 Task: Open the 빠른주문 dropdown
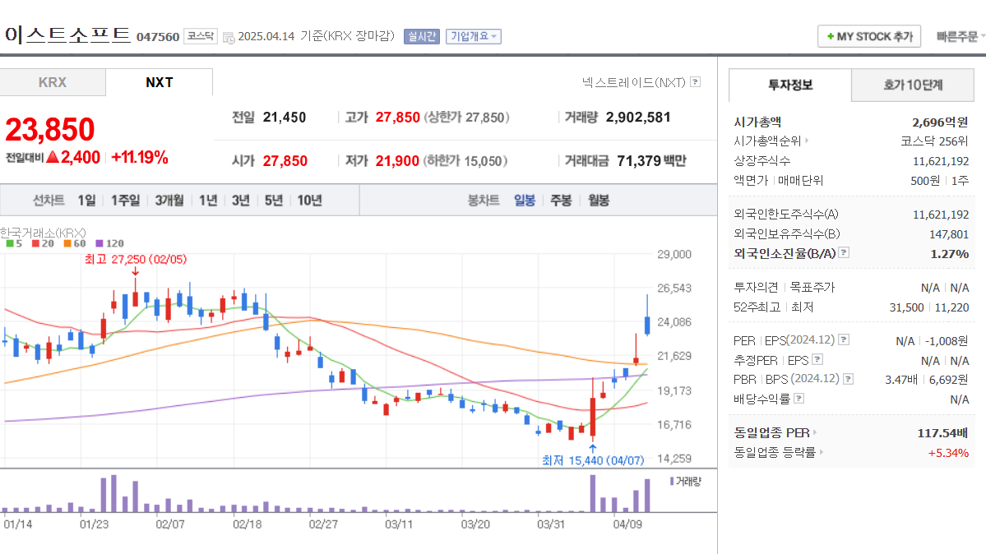tap(961, 36)
